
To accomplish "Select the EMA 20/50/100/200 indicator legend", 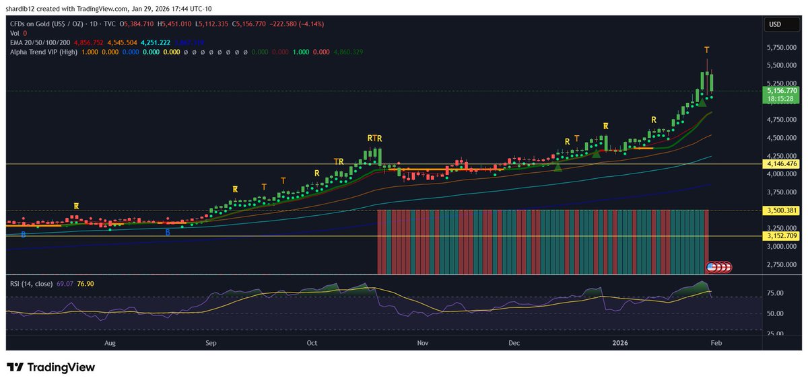I will (41, 41).
